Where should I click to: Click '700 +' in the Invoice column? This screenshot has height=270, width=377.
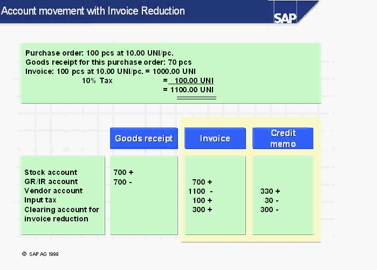point(202,182)
